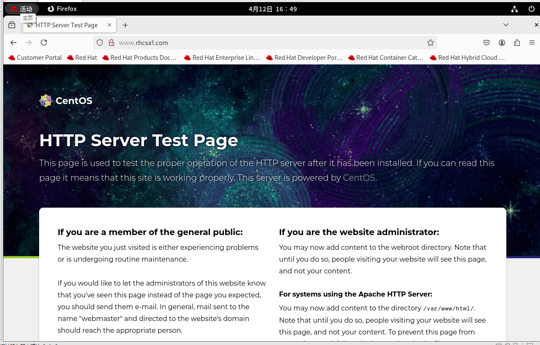Click the clock showing 16:49
The height and width of the screenshot is (345, 540).
[273, 9]
